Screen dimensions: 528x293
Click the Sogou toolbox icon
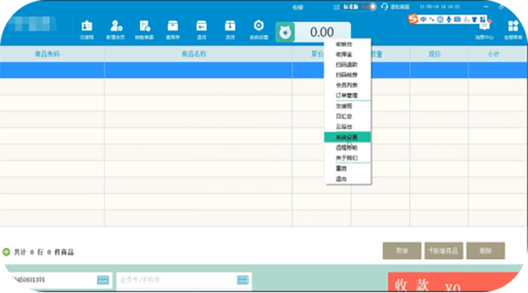coord(483,20)
